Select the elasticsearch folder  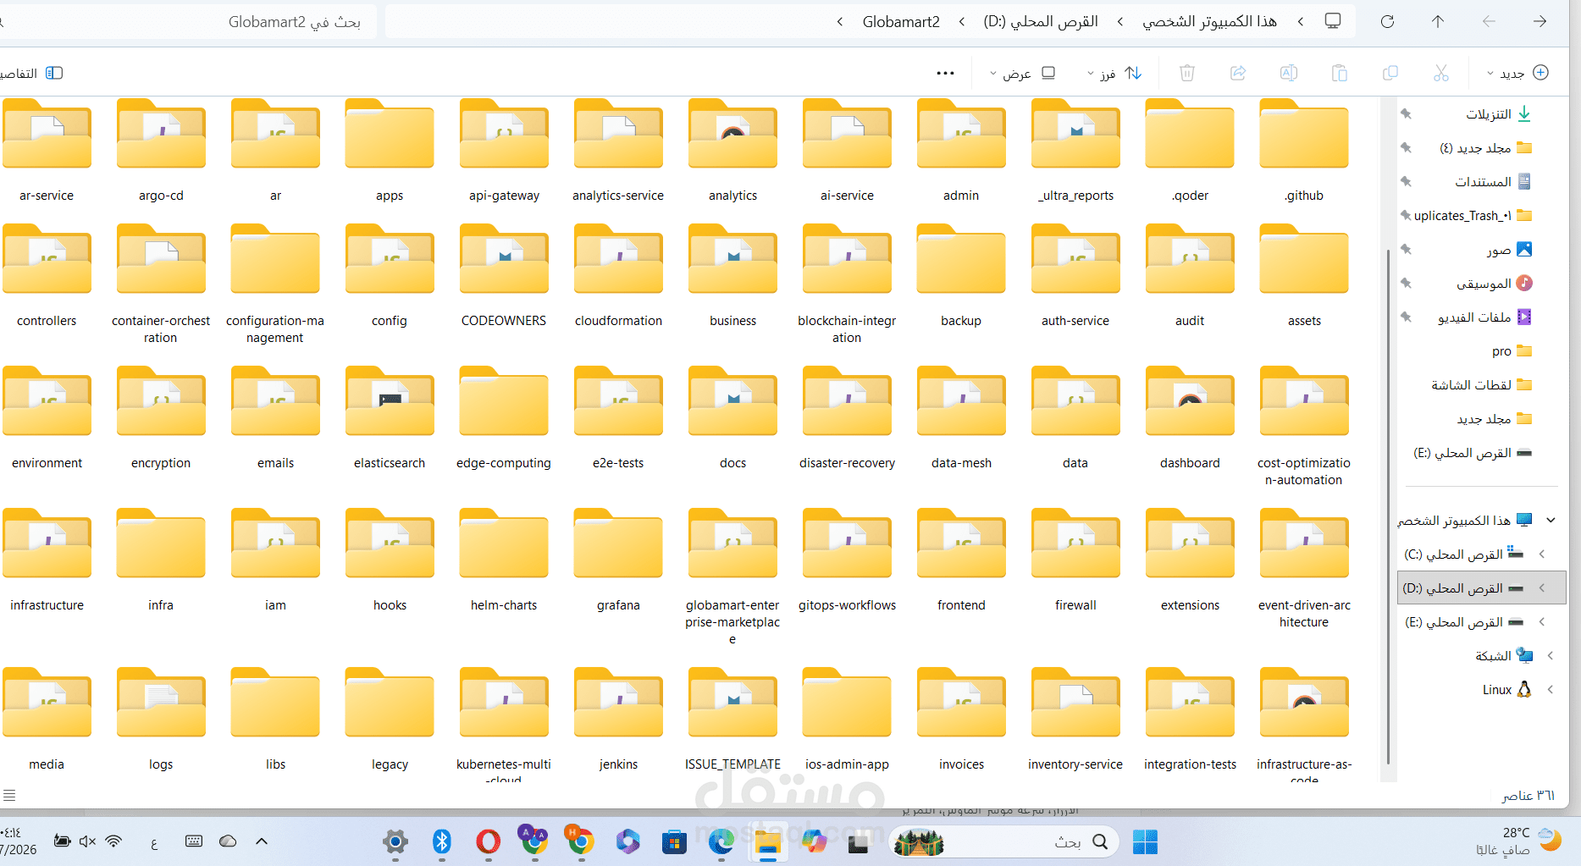tap(390, 420)
